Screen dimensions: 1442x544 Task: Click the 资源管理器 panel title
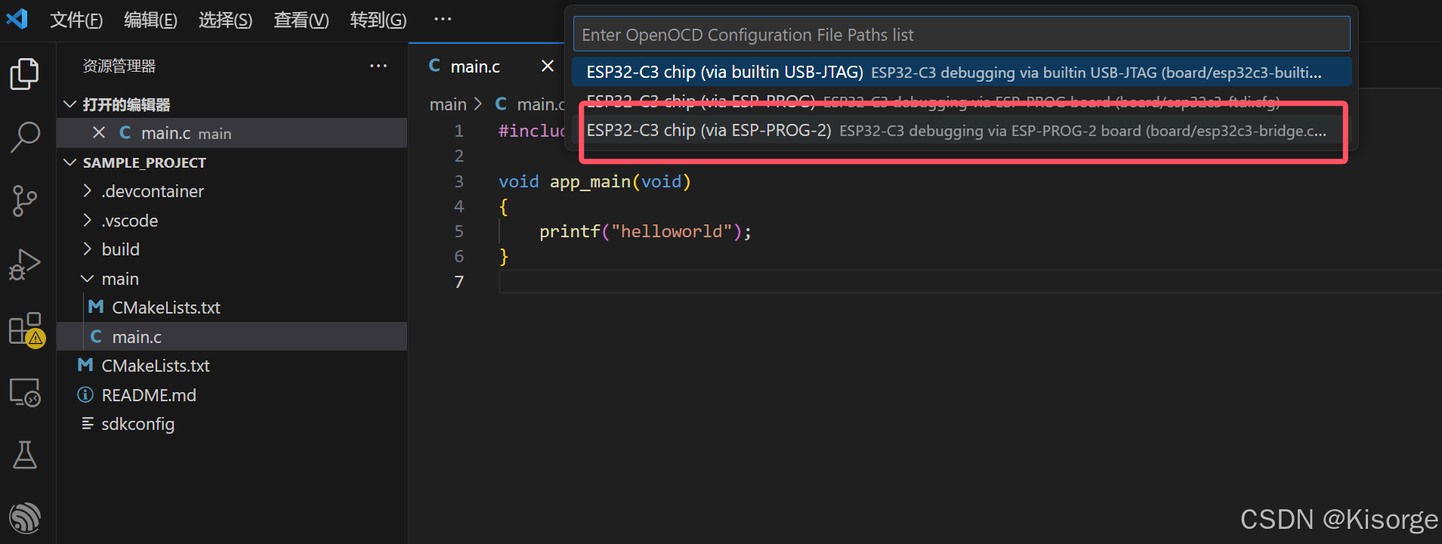click(x=119, y=66)
